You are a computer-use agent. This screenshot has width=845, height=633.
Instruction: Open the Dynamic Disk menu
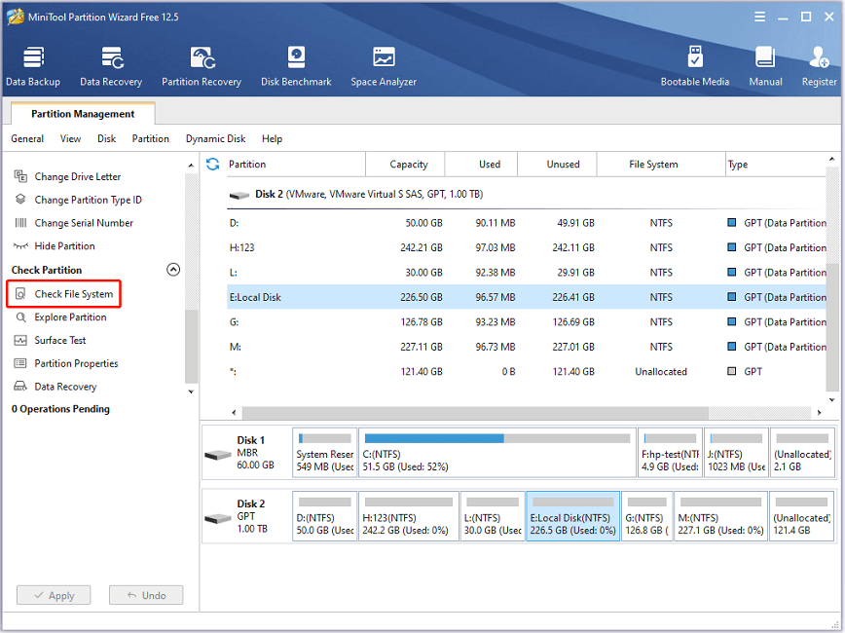point(215,138)
